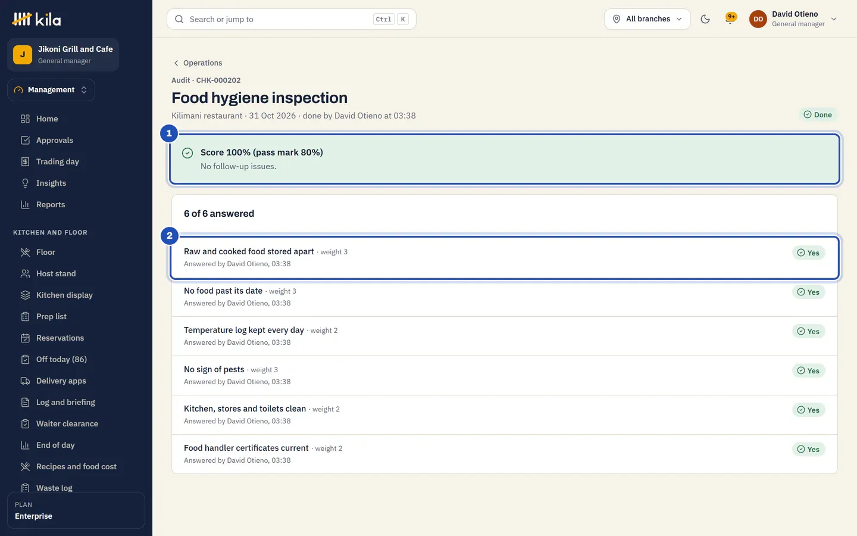Click the Delivery apps truck icon
Image resolution: width=857 pixels, height=536 pixels.
pos(25,381)
